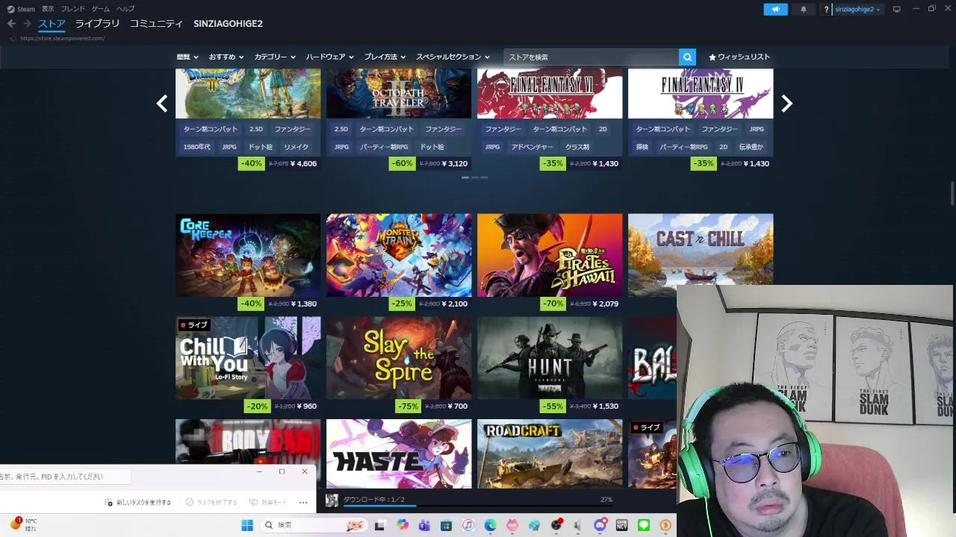Image resolution: width=956 pixels, height=537 pixels.
Task: Open the Slay the Spire game card
Action: [x=399, y=357]
